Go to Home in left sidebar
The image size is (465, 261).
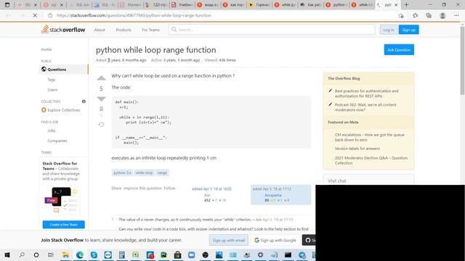click(46, 49)
